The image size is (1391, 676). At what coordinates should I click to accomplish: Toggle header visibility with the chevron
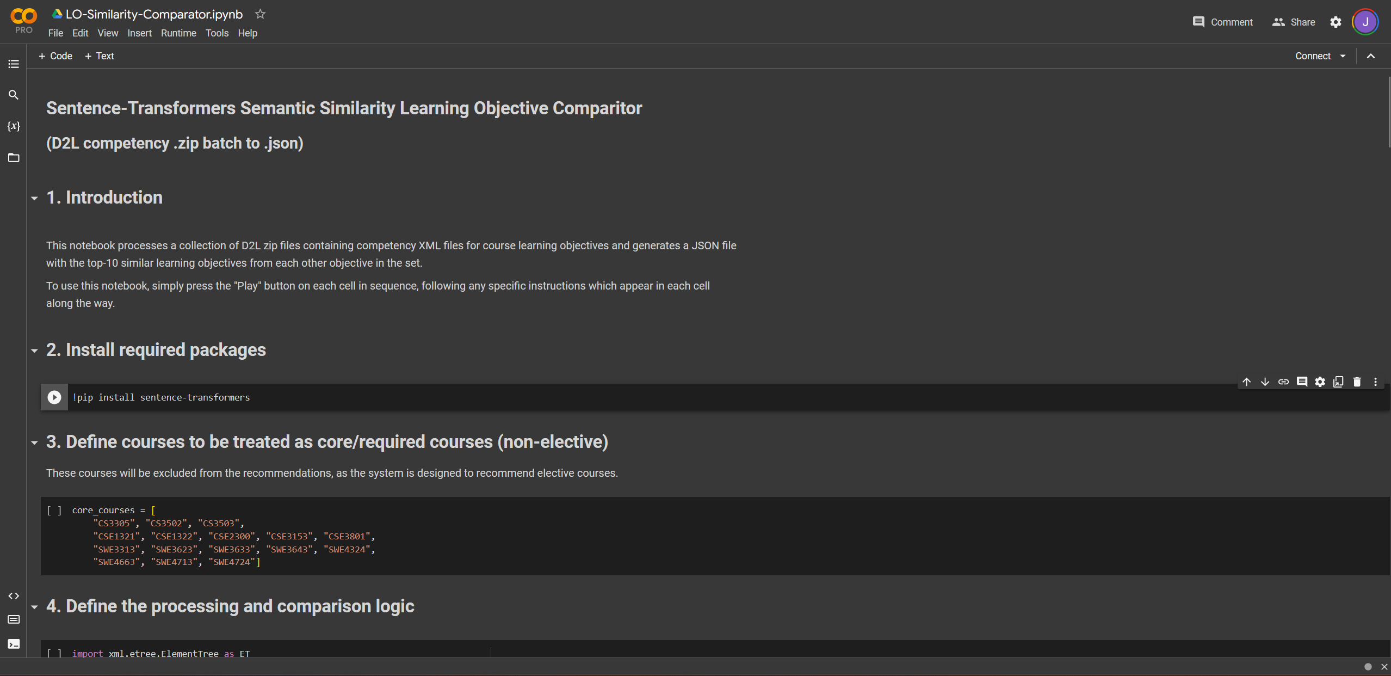1370,56
